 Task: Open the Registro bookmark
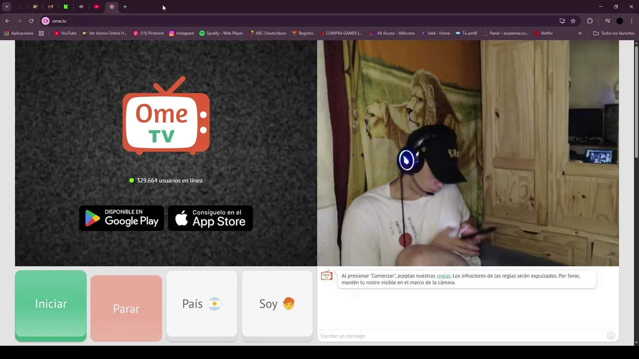tap(303, 33)
